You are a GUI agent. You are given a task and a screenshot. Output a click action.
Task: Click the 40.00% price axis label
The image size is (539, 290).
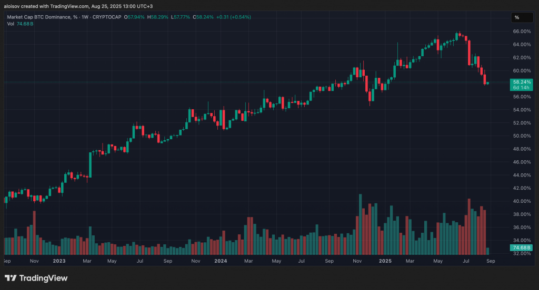click(522, 201)
